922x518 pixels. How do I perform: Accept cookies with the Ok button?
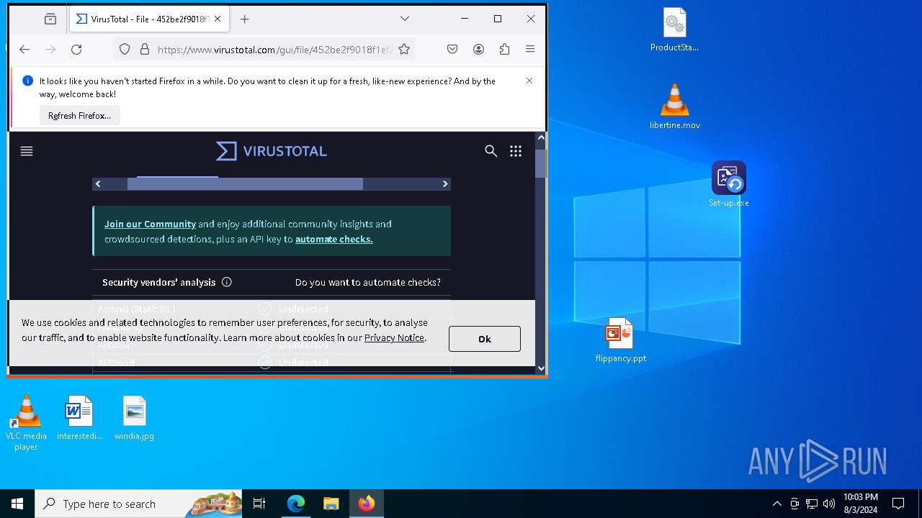tap(484, 339)
